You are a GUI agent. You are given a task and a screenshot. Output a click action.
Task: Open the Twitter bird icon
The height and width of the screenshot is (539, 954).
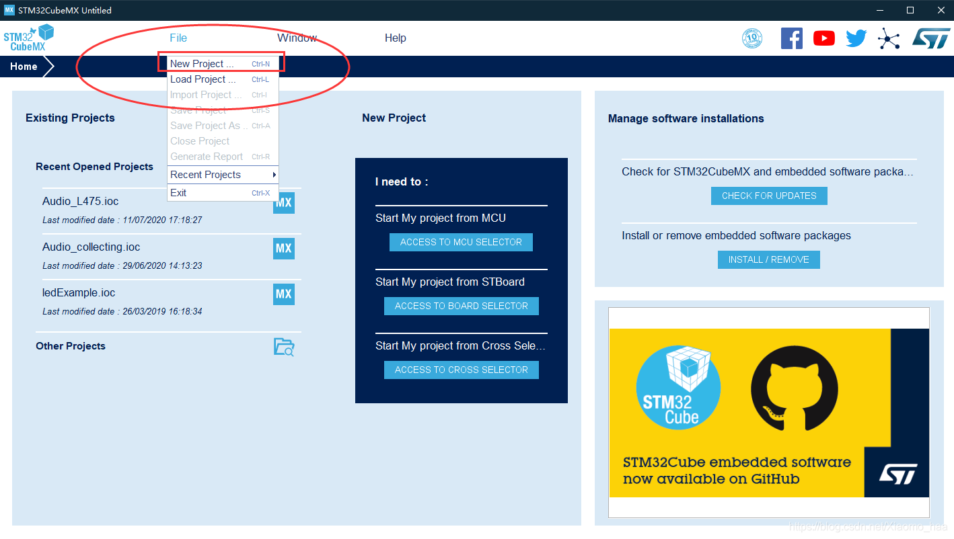(856, 38)
